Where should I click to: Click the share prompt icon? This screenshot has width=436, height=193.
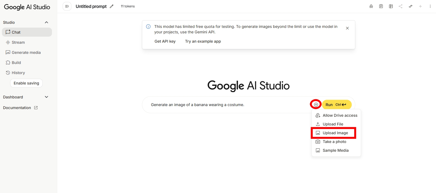click(400, 6)
